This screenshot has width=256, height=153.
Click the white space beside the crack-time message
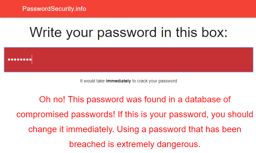pos(218,81)
